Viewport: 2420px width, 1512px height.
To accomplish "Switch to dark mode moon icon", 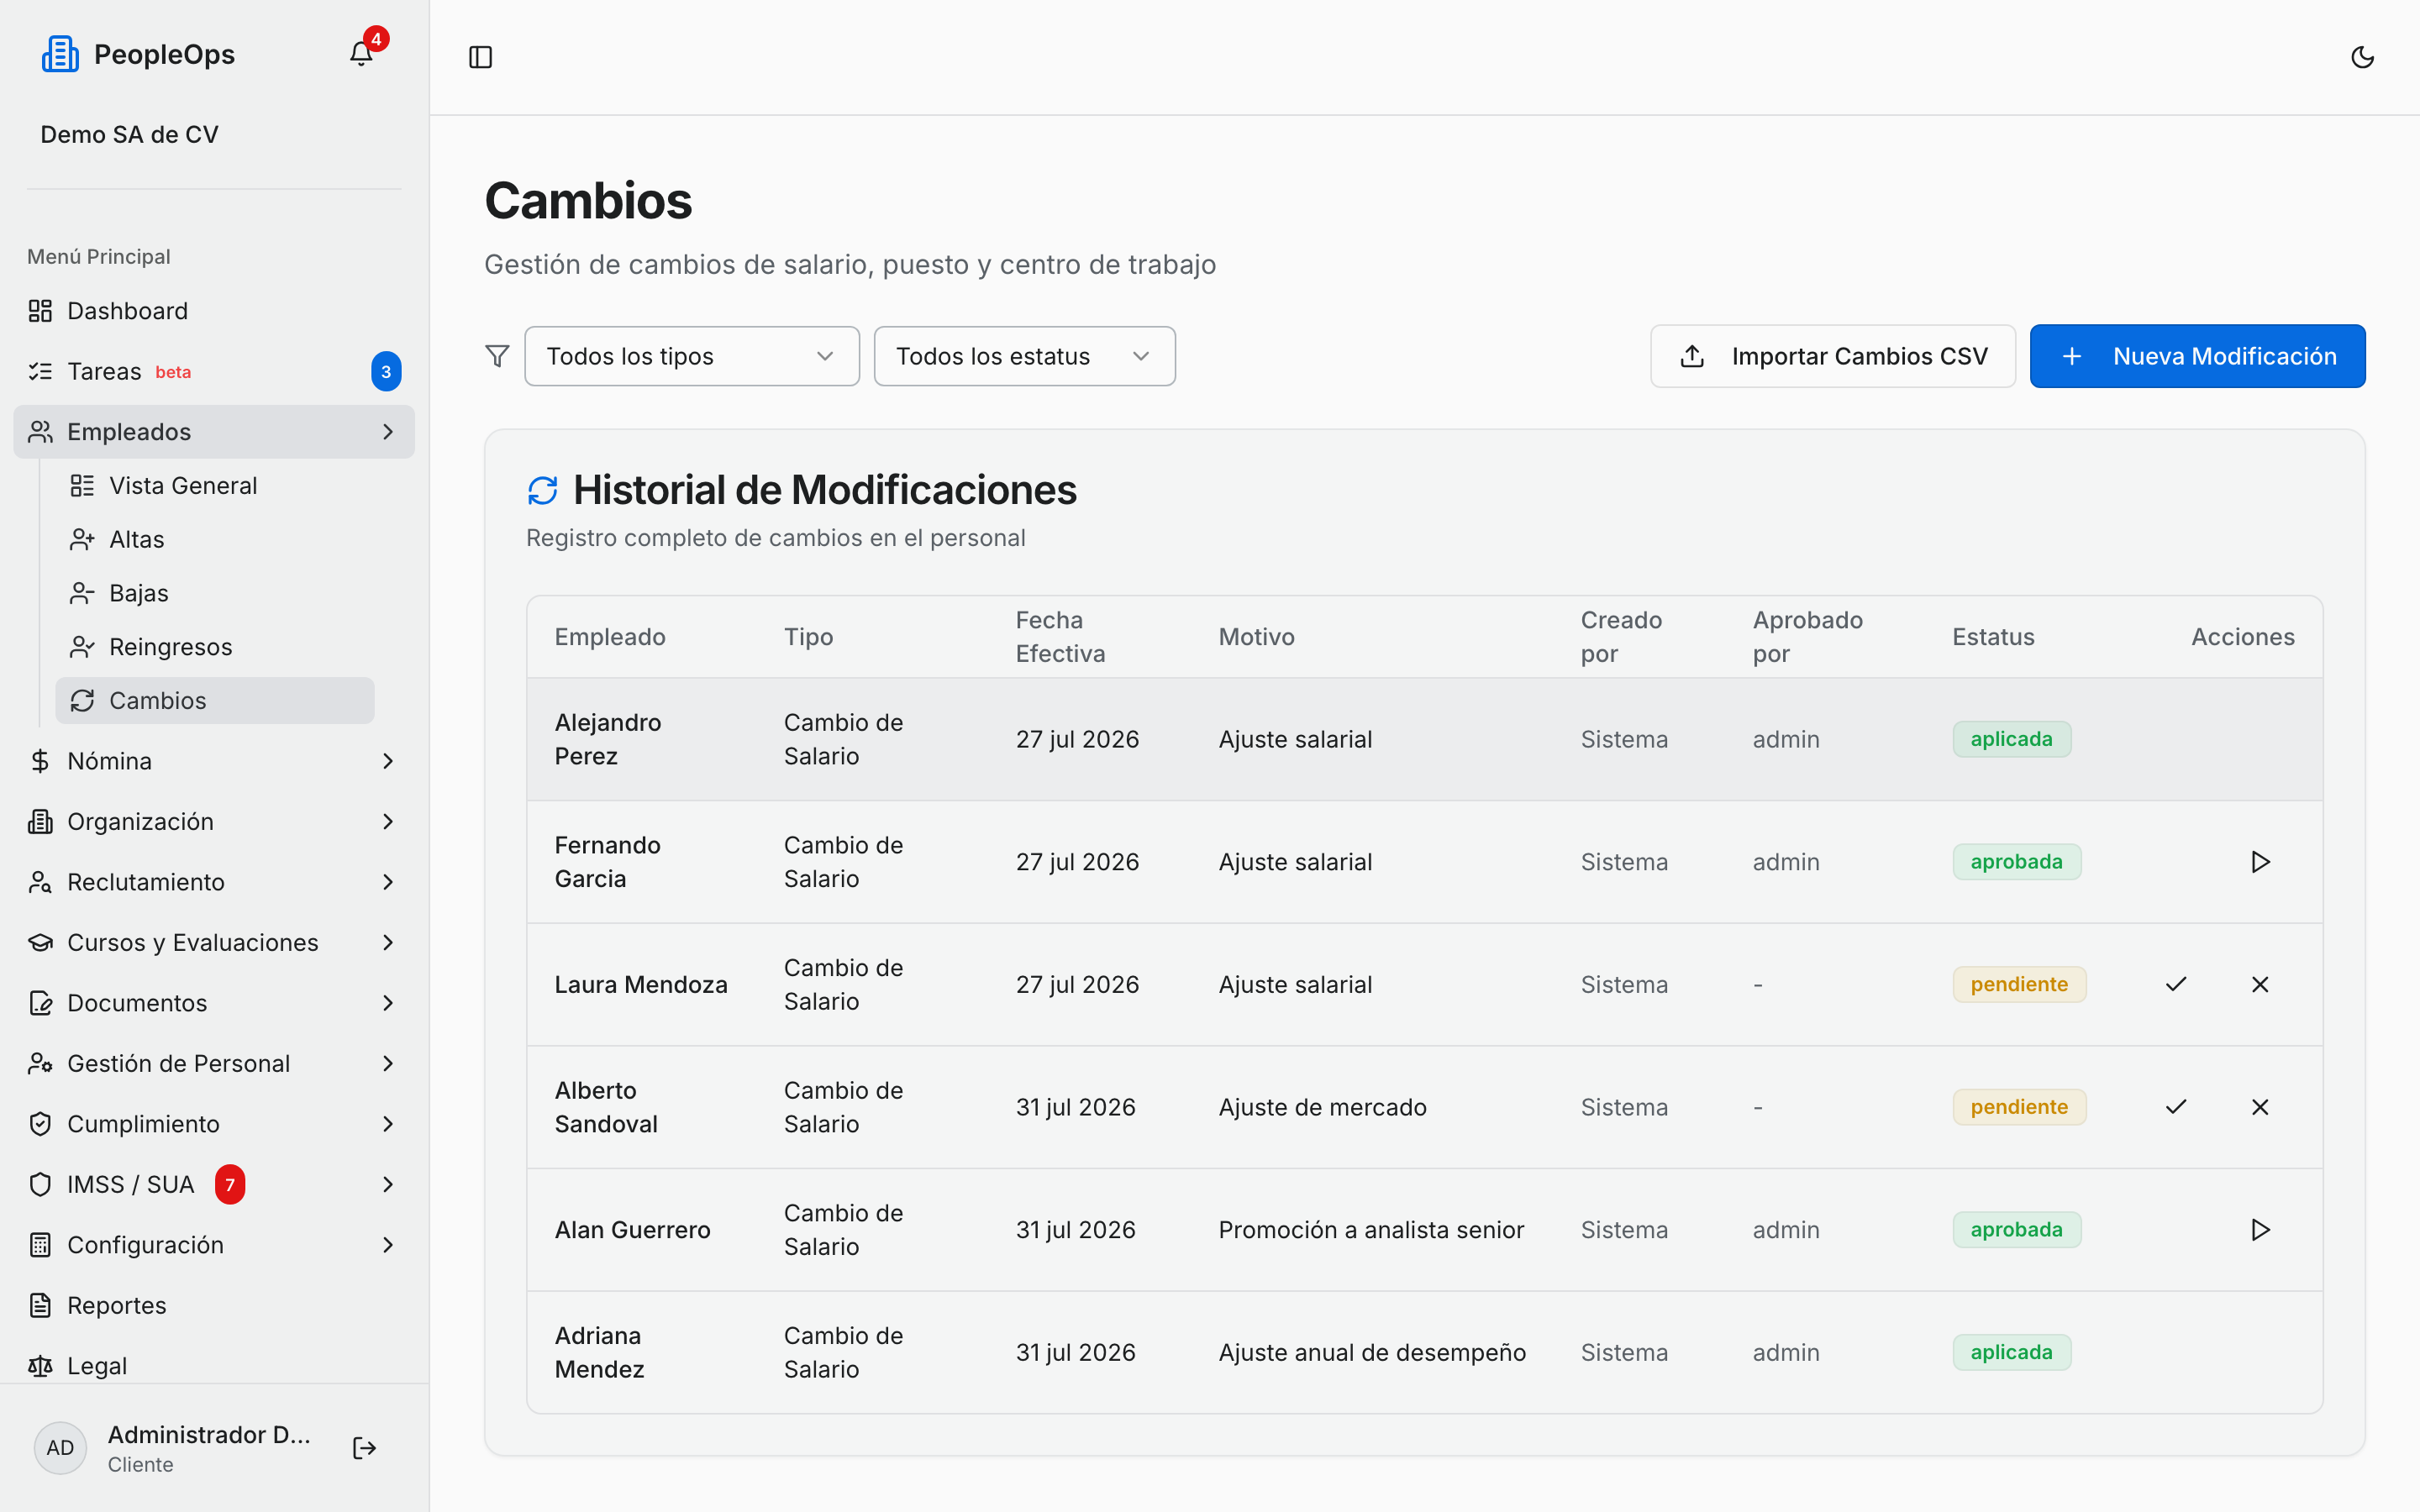I will click(2362, 57).
